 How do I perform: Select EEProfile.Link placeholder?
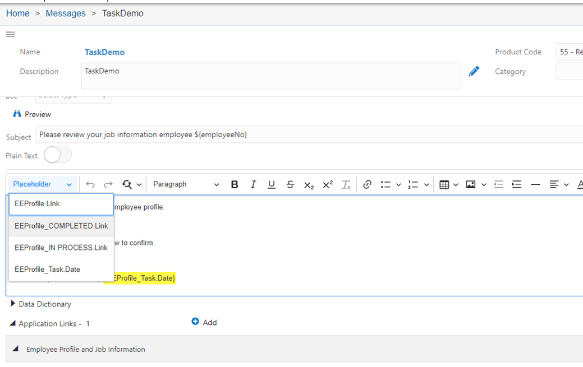point(61,204)
